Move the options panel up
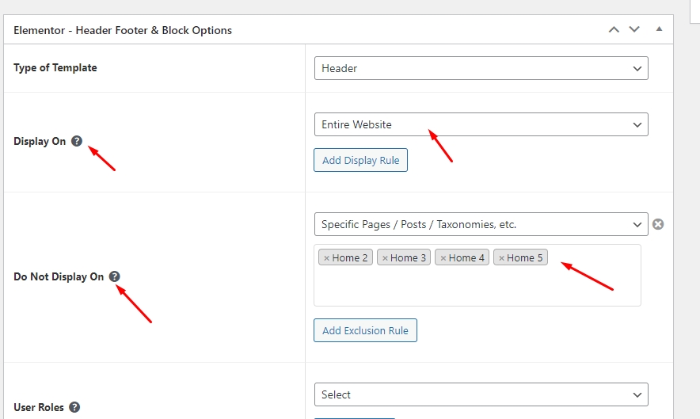 pos(614,29)
